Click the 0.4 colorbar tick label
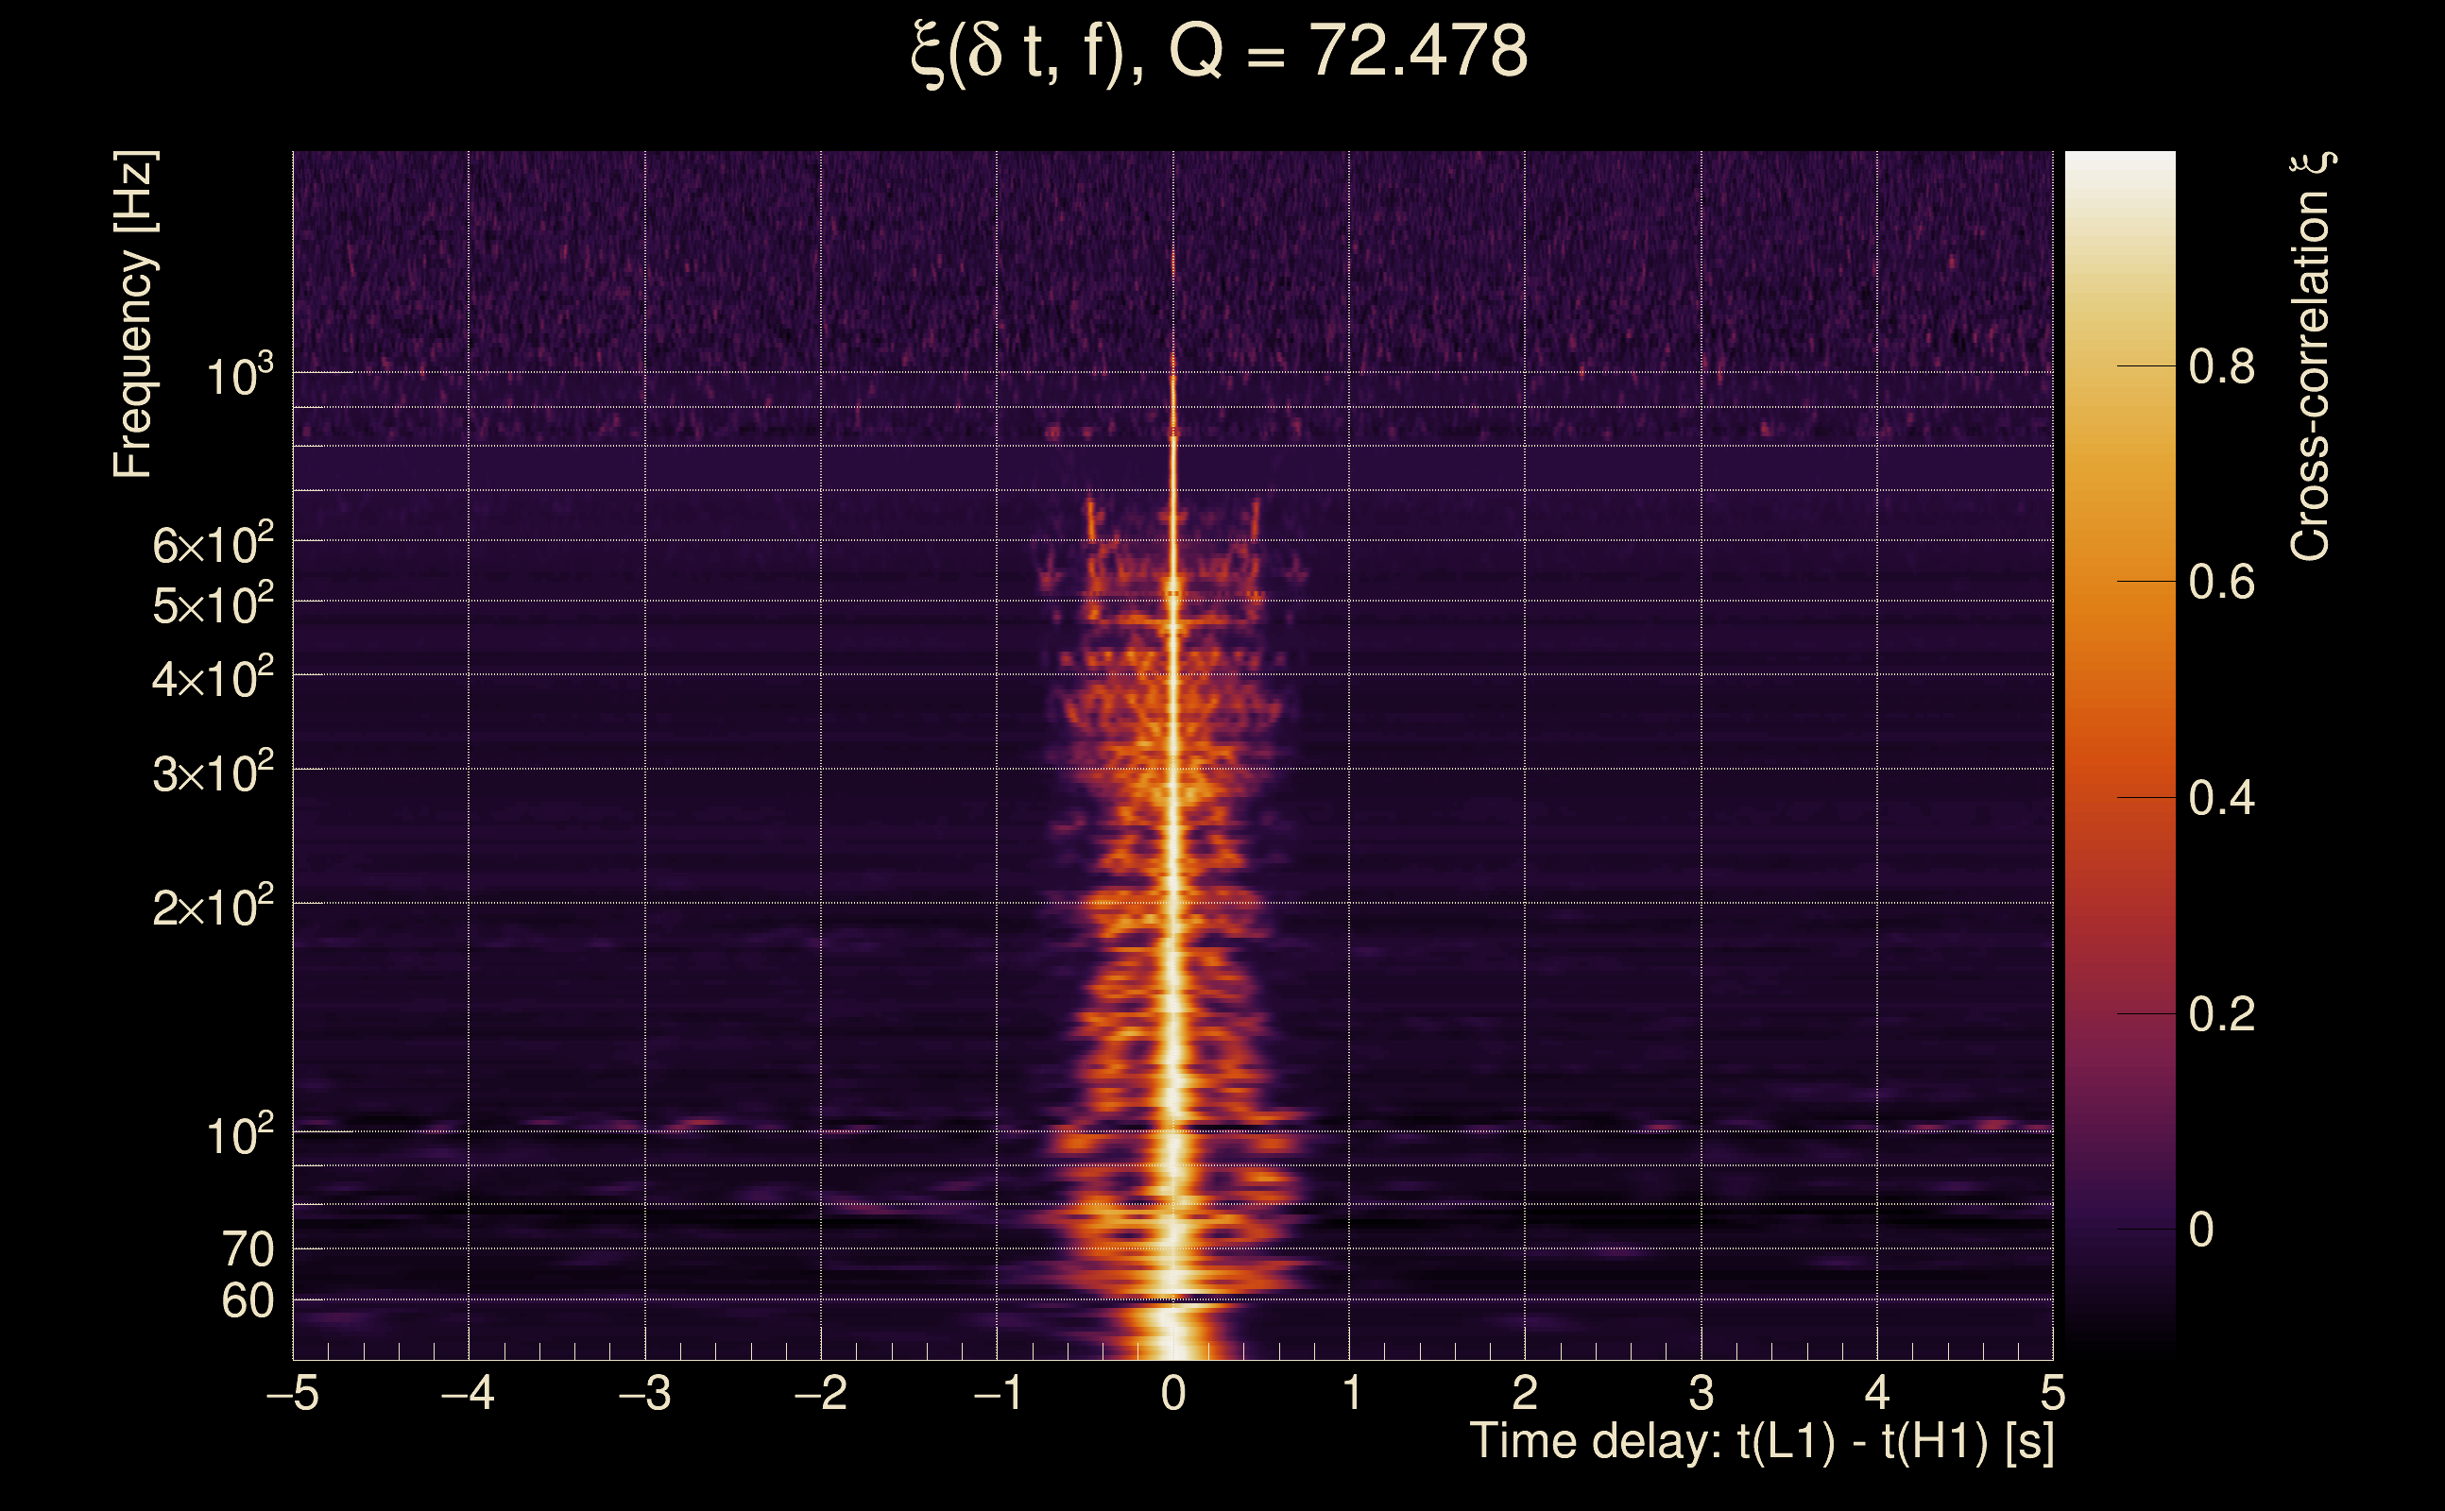This screenshot has height=1511, width=2445. [2221, 799]
